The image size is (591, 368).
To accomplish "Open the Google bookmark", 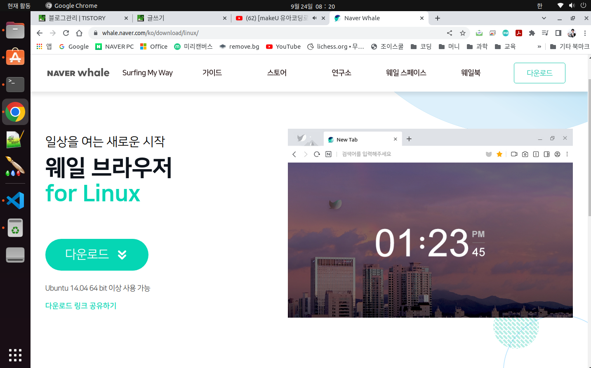I will [x=74, y=47].
